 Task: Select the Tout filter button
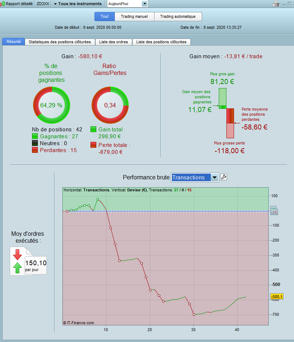point(105,16)
